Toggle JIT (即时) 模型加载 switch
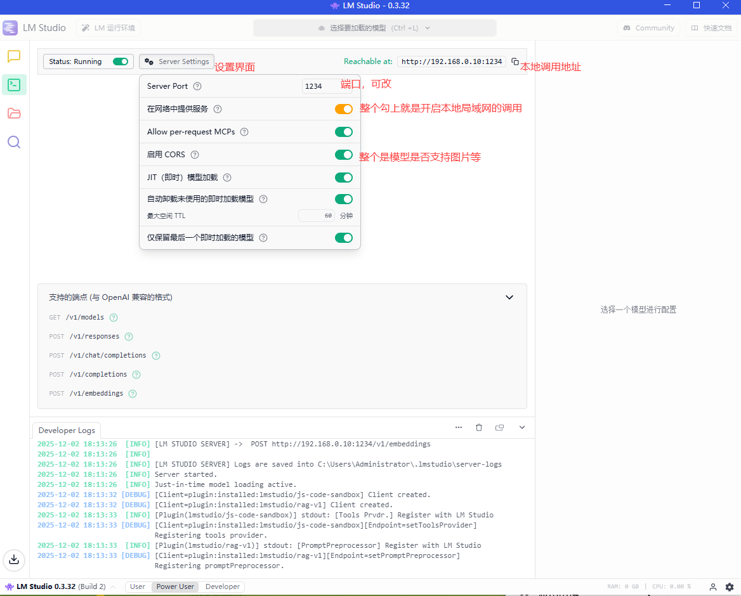This screenshot has width=741, height=596. click(x=343, y=178)
